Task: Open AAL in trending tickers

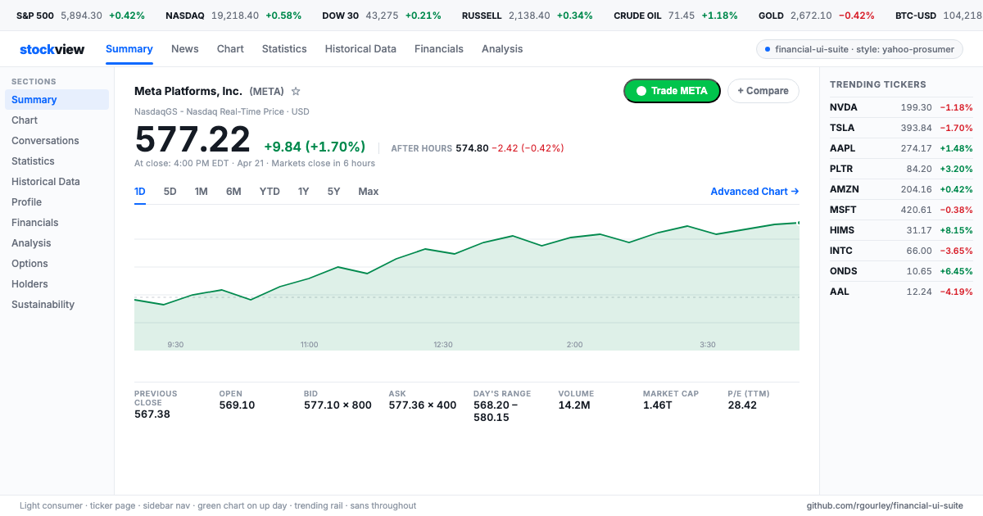Action: click(901, 292)
